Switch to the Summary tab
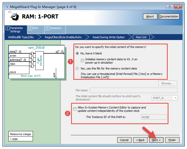 coord(55,30)
